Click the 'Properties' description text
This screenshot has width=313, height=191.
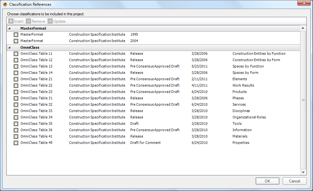point(241,143)
